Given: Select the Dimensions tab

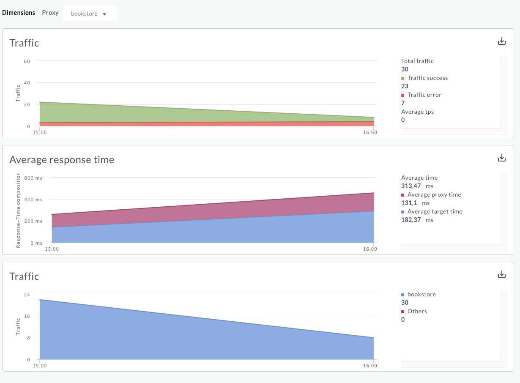Looking at the screenshot, I should pyautogui.click(x=19, y=13).
